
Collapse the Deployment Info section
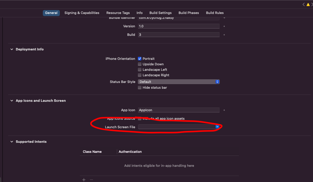(x=12, y=49)
